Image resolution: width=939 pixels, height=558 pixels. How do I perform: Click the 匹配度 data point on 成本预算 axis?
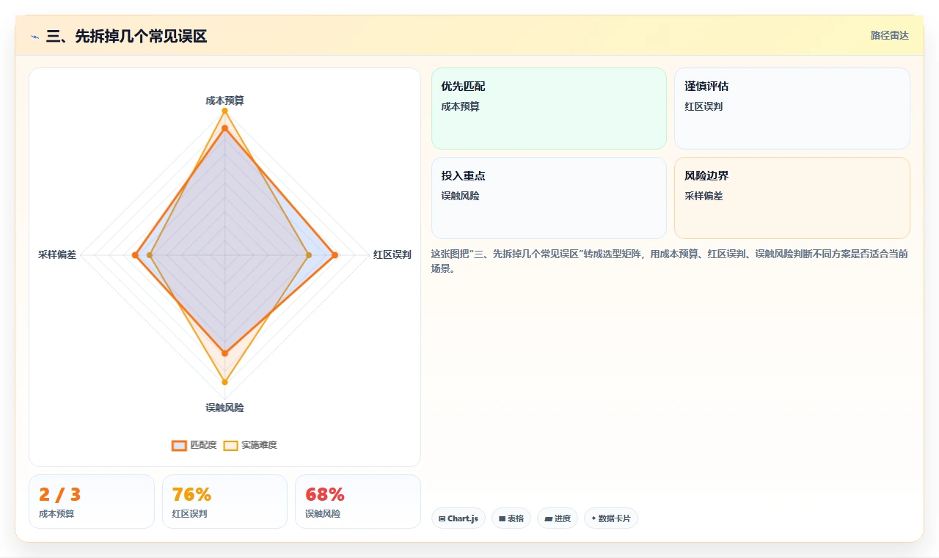click(224, 128)
